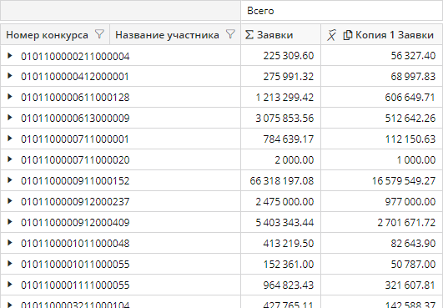The width and height of the screenshot is (443, 308).
Task: Select the Заявки column header
Action: (281, 34)
